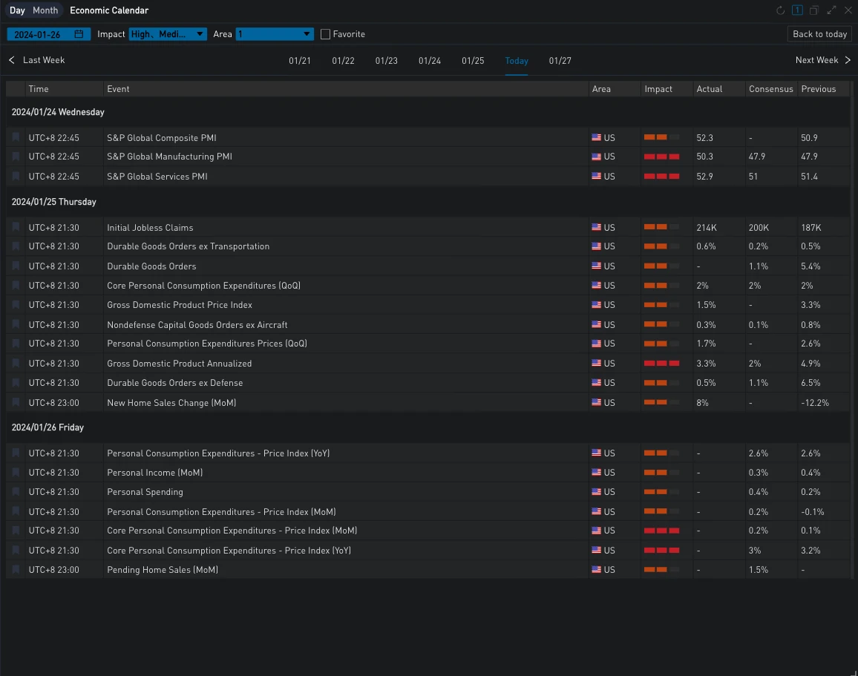Click the refresh icon in title bar
The width and height of the screenshot is (858, 676).
coord(780,10)
